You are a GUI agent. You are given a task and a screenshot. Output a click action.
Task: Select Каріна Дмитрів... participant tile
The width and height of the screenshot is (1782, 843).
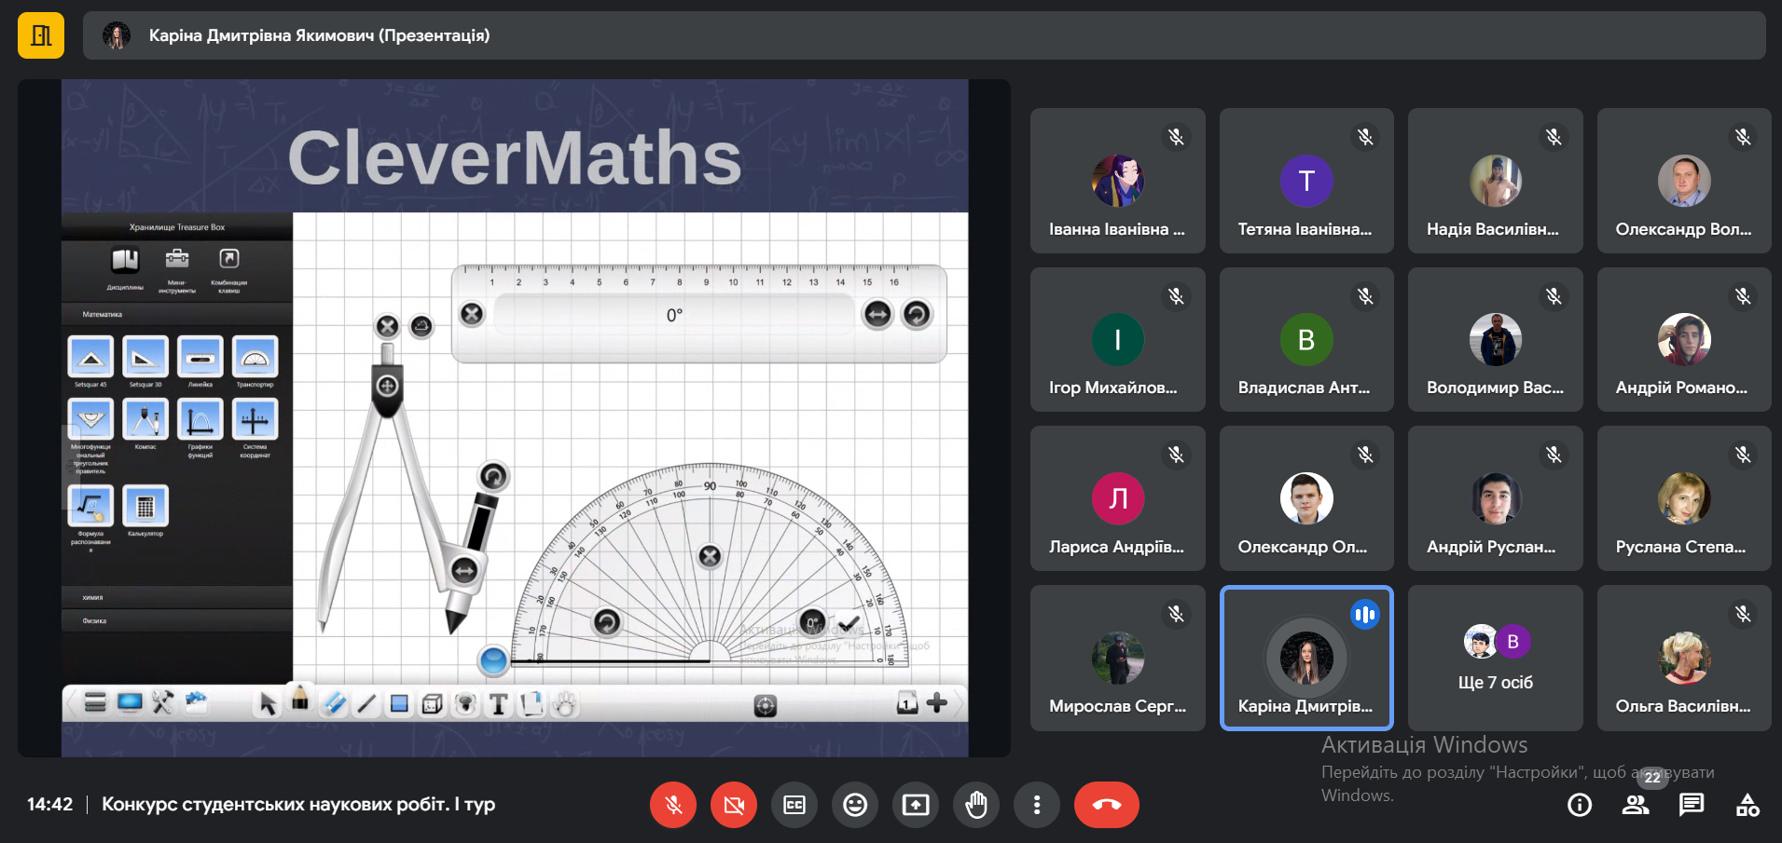(1306, 659)
